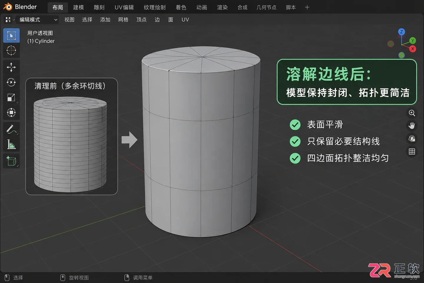Switch to the 布局 workspace tab
The image size is (424, 283).
[58, 7]
